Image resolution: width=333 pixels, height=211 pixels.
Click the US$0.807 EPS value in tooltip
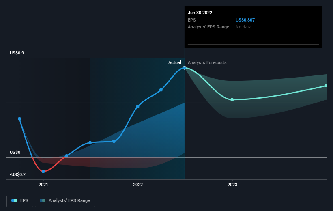[x=245, y=20]
